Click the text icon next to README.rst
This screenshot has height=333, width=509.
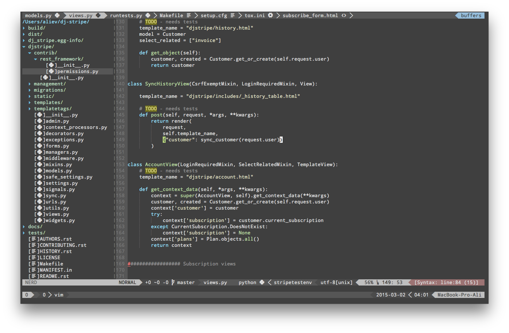click(x=34, y=276)
